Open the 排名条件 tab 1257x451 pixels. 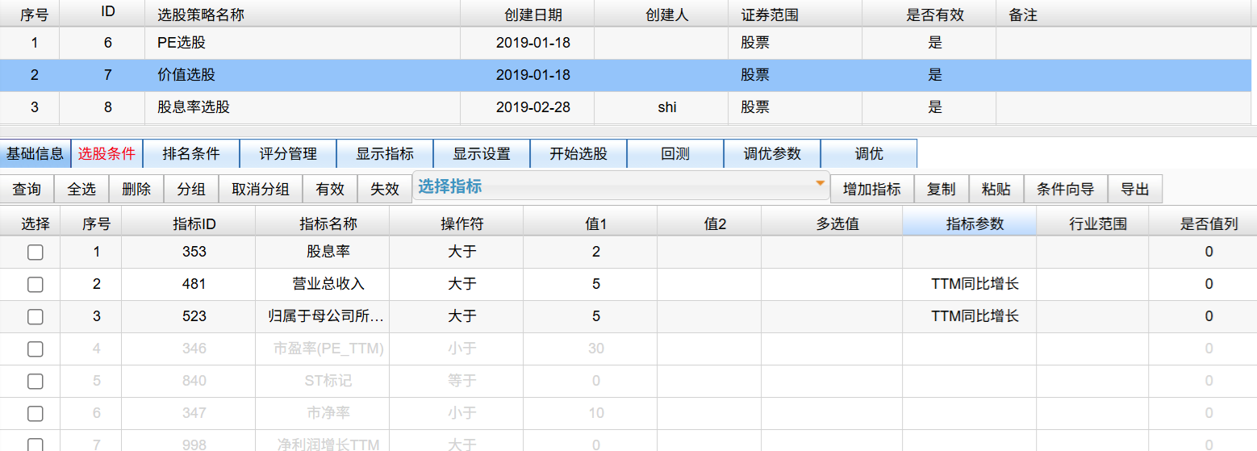point(191,153)
